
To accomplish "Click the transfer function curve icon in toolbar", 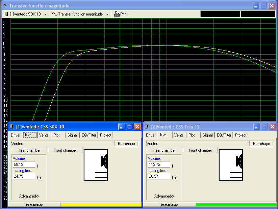I will click(54, 14).
